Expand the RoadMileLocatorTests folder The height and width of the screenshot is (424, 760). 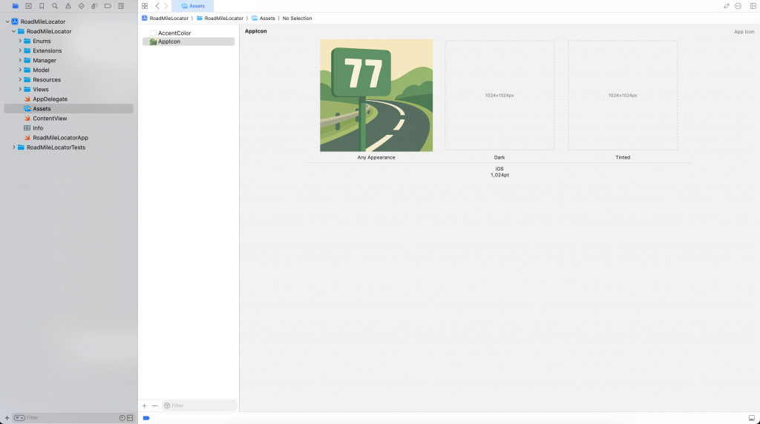coord(13,148)
